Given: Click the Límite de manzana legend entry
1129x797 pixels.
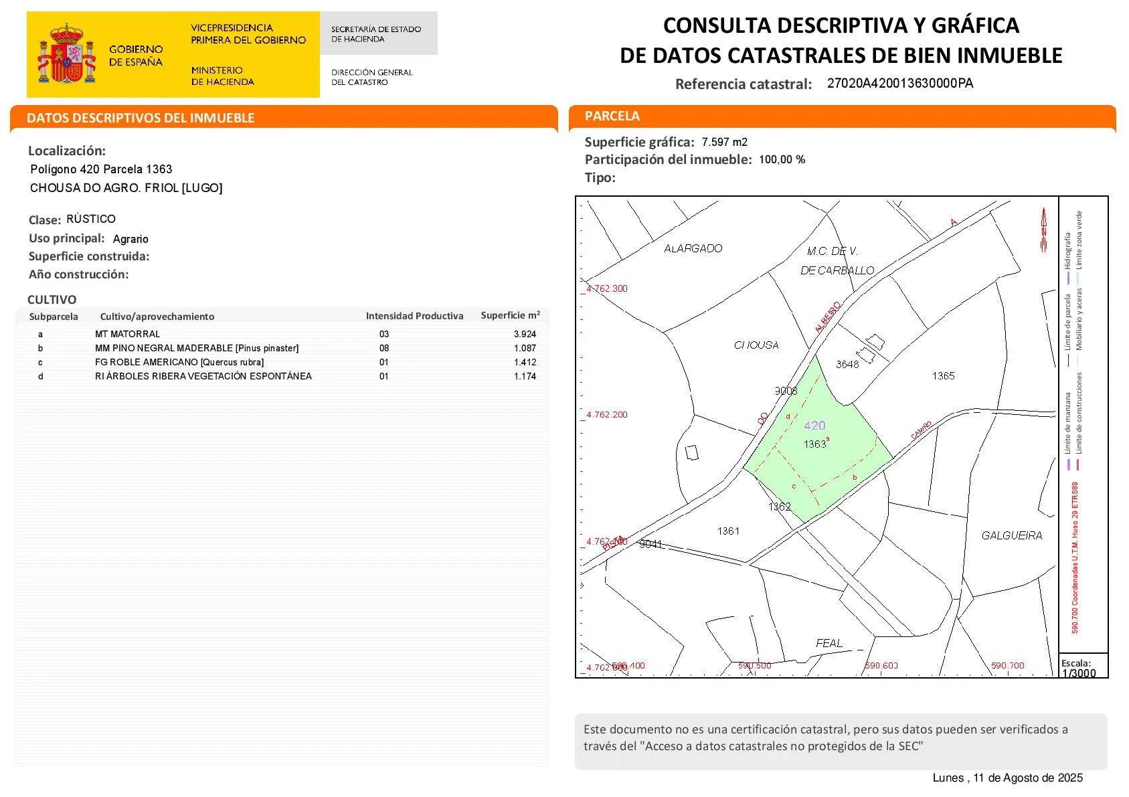Looking at the screenshot, I should tap(1069, 431).
